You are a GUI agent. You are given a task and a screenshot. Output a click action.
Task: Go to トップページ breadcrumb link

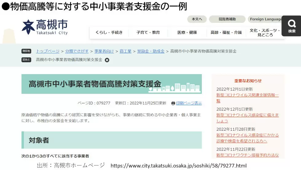click(48, 51)
